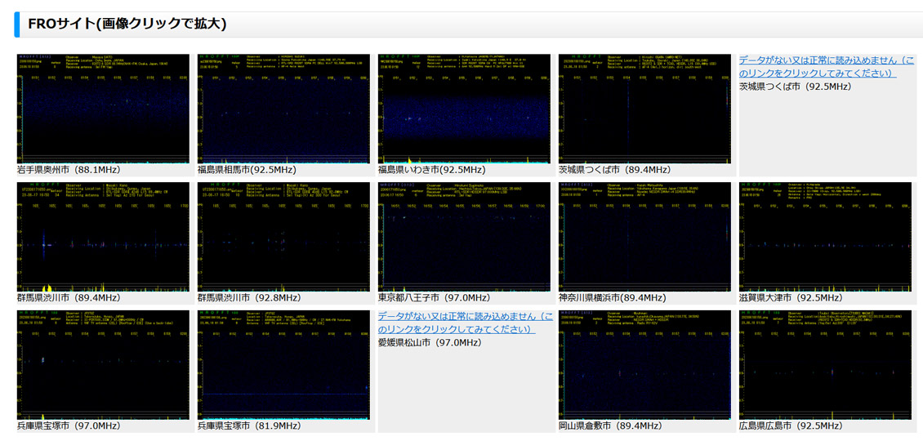
Task: Enlarge the 滋賀県大津市 92.5MHz spectrogram
Action: [825, 237]
